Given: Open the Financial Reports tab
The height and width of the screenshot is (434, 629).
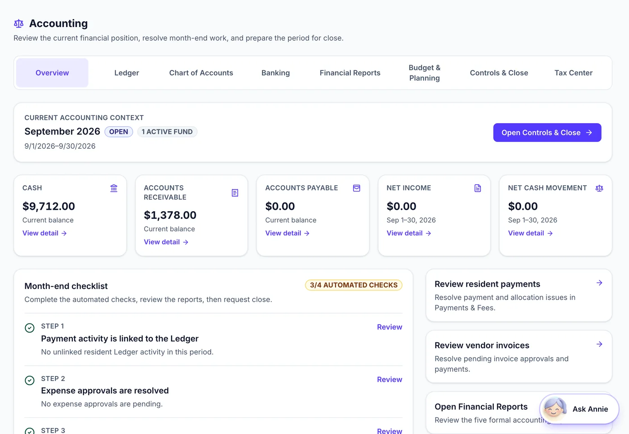Looking at the screenshot, I should coord(350,73).
